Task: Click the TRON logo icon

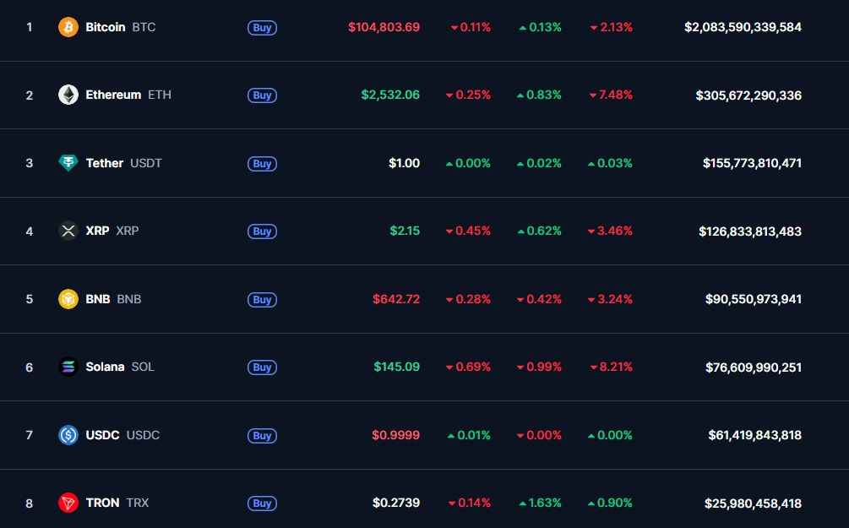Action: tap(67, 503)
